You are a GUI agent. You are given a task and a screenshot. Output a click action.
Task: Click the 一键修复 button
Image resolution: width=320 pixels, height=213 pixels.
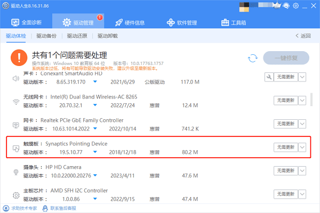click(286, 58)
